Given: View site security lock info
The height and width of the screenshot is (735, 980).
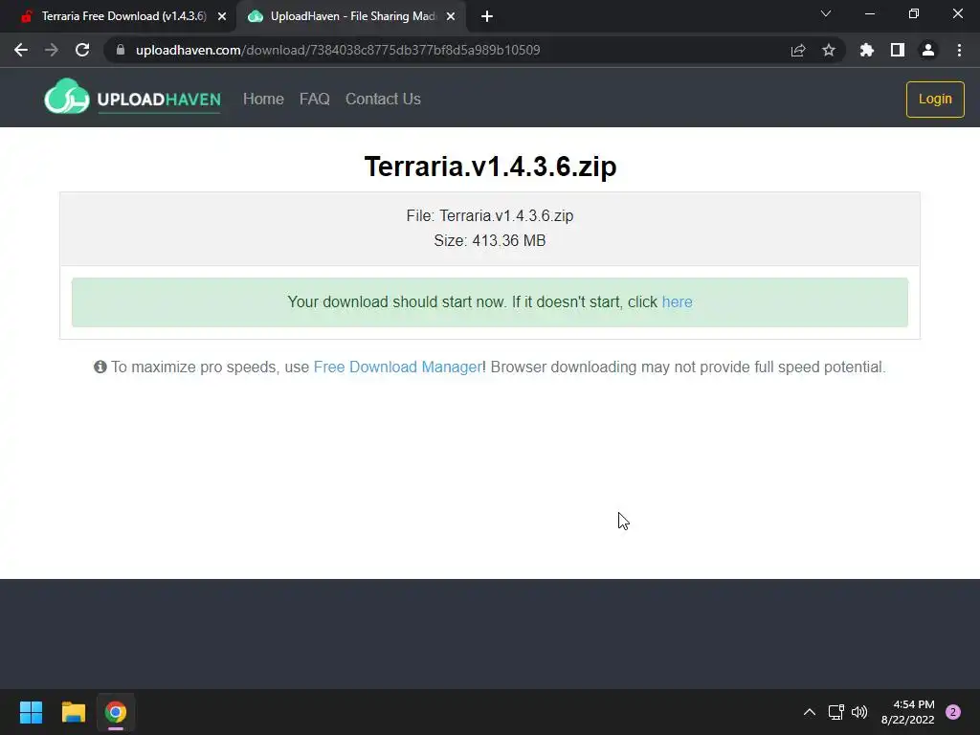Looking at the screenshot, I should (121, 50).
